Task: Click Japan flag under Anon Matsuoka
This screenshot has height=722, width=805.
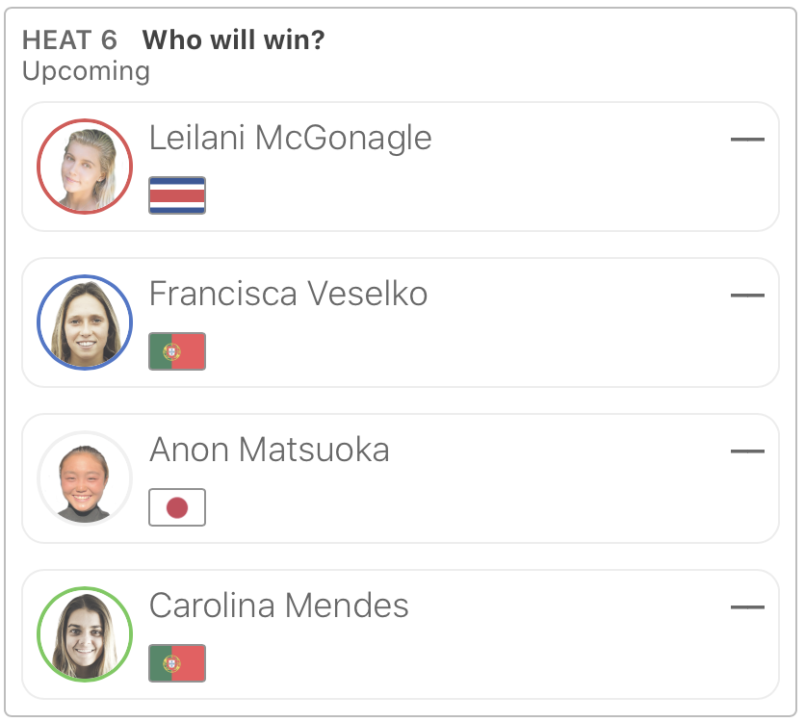Action: coord(177,507)
